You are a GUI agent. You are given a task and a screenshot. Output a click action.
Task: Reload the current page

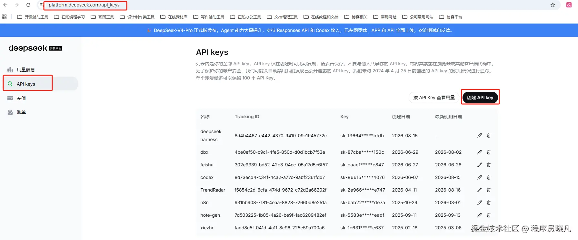(28, 5)
